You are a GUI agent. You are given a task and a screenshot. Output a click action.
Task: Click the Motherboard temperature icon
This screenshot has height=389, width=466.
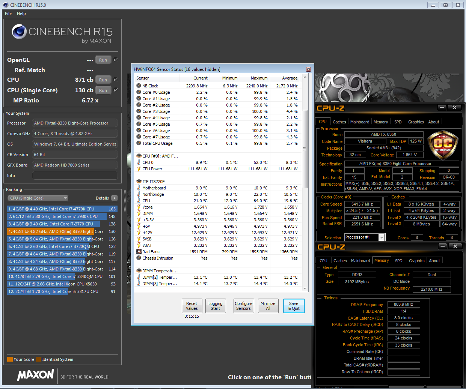coord(139,188)
